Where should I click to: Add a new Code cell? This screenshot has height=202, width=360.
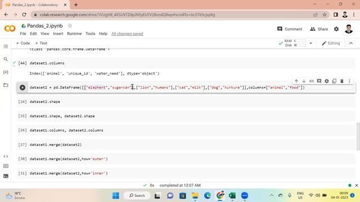point(23,43)
